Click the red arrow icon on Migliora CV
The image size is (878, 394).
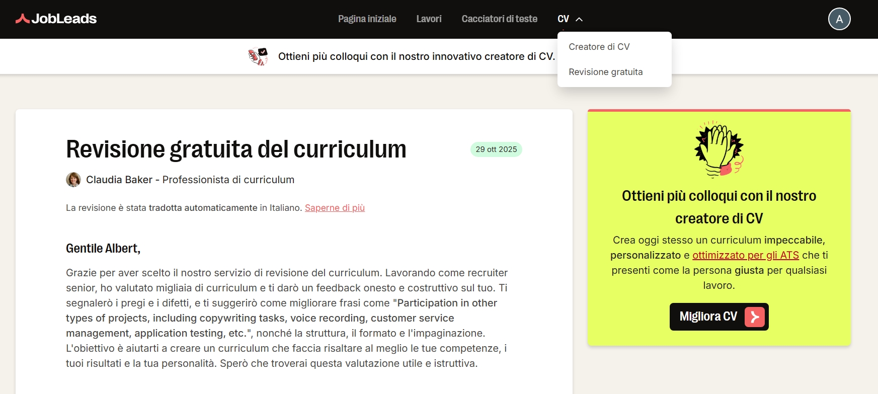[754, 317]
